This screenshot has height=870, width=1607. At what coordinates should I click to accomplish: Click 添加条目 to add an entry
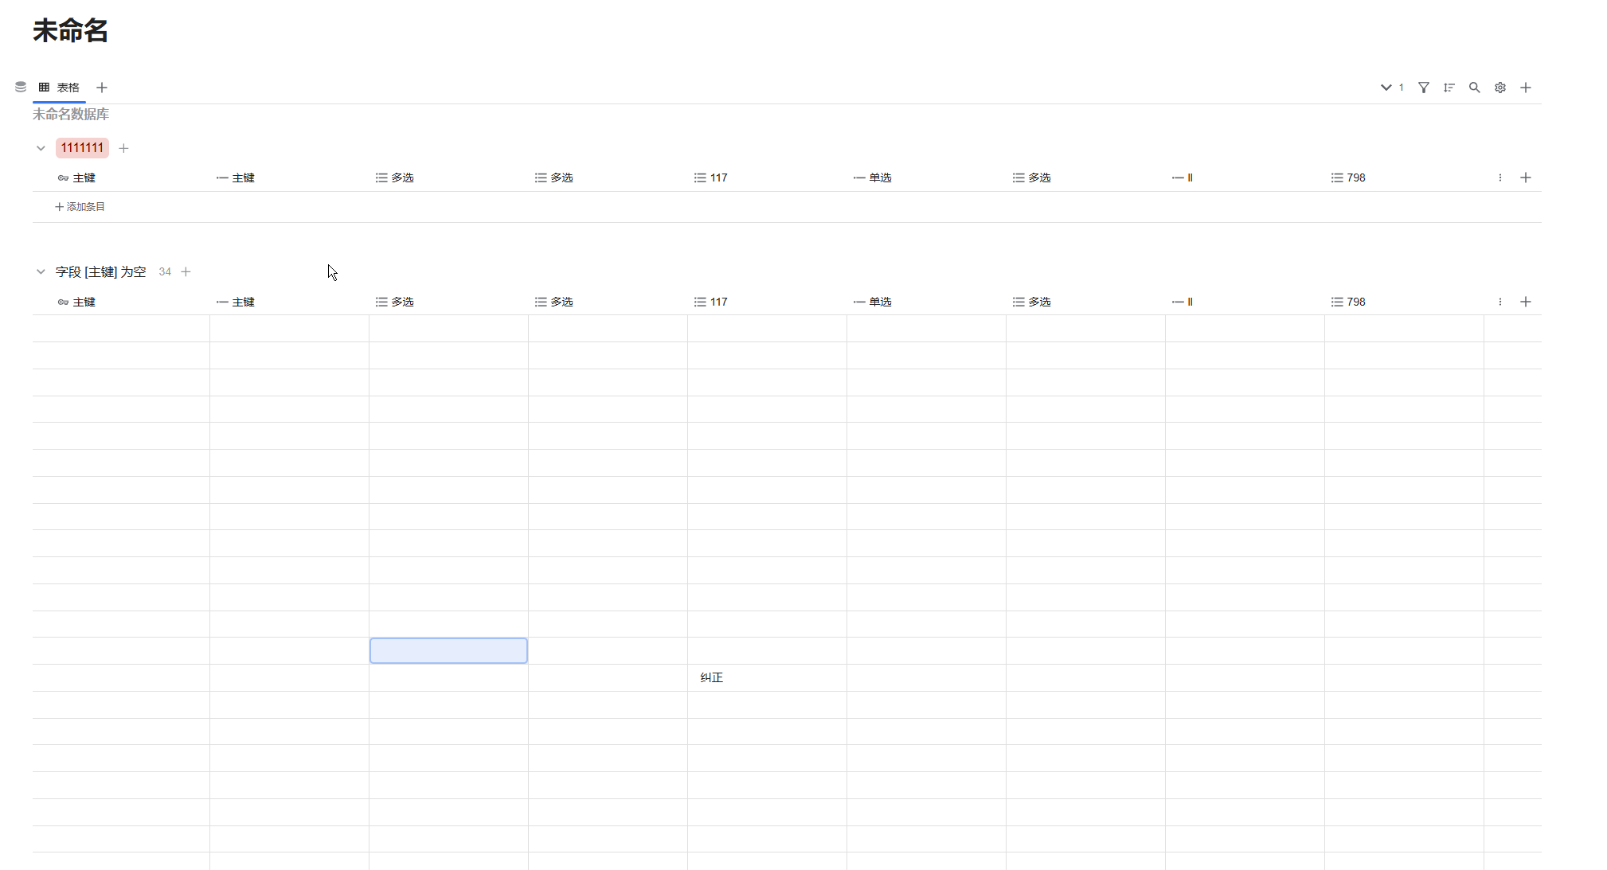click(80, 207)
